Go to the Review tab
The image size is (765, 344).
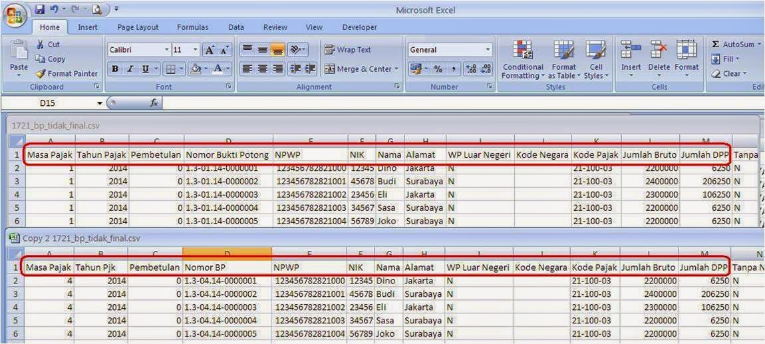pyautogui.click(x=275, y=27)
